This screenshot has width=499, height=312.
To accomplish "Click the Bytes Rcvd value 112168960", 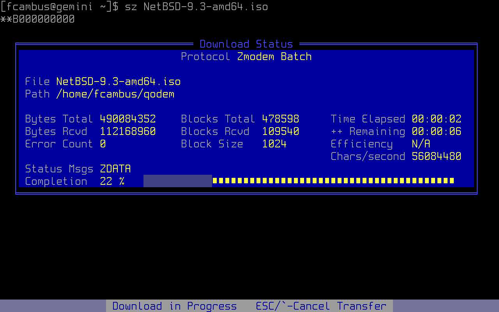I will (x=128, y=131).
